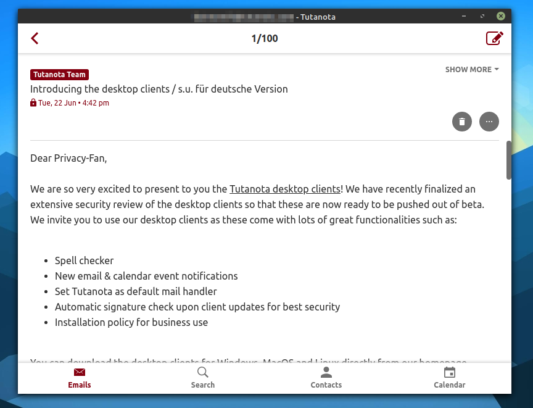Click the Tutanota window title bar text
This screenshot has width=533, height=408.
click(x=318, y=17)
